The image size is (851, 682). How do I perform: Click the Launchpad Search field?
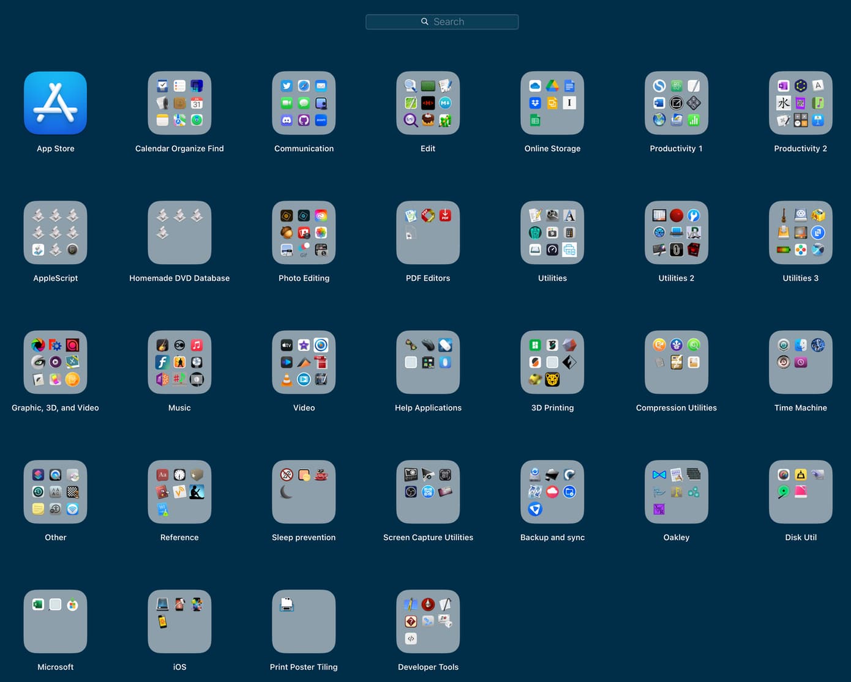point(442,22)
